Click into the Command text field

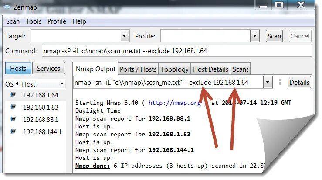177,51
